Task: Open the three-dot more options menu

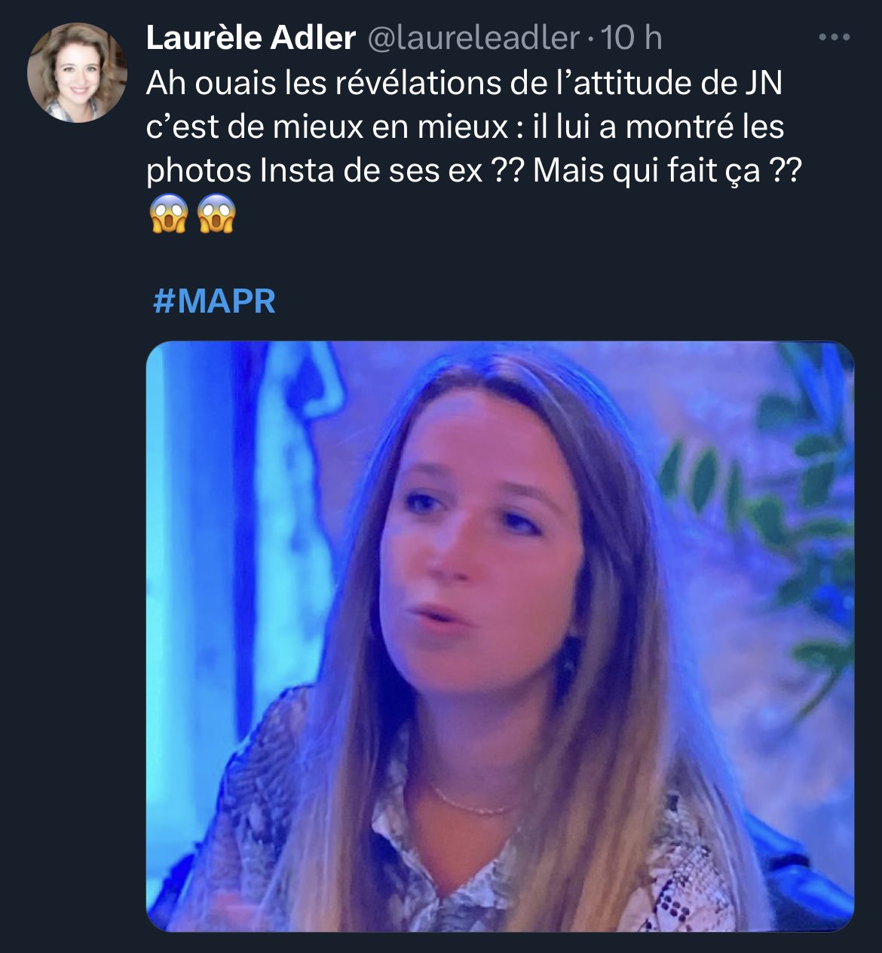Action: click(x=834, y=38)
